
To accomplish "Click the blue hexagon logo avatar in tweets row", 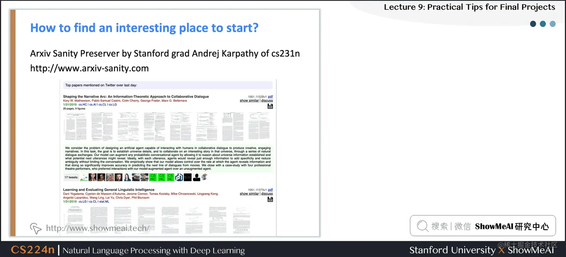I will 179,177.
